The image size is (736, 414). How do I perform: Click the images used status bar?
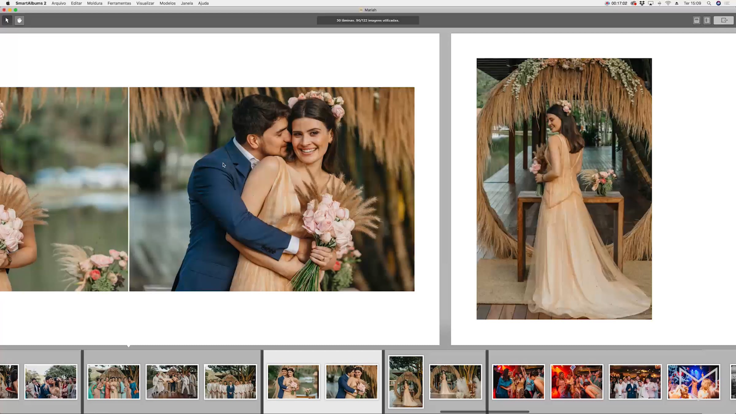pos(368,20)
